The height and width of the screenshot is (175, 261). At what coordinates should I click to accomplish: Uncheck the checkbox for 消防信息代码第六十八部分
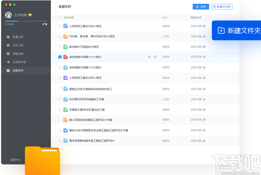tap(60, 57)
